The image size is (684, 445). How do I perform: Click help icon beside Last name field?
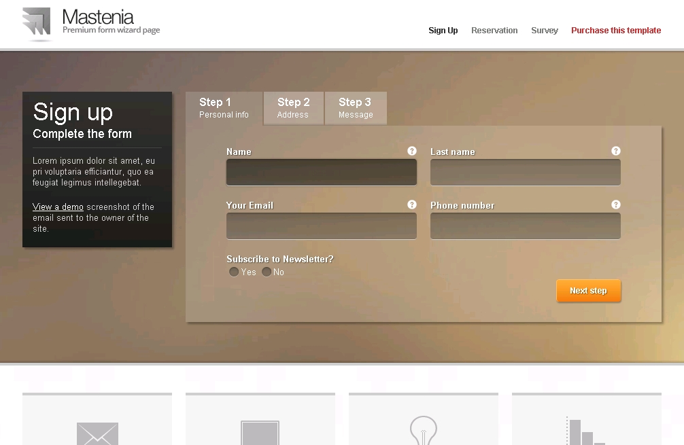tap(616, 151)
